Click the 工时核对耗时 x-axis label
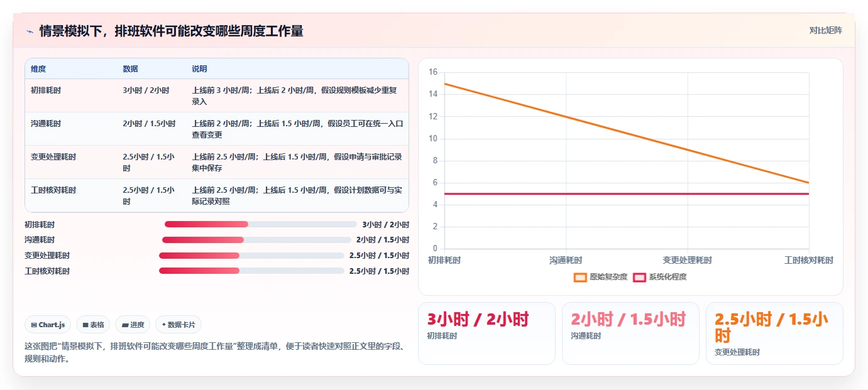 tap(809, 260)
